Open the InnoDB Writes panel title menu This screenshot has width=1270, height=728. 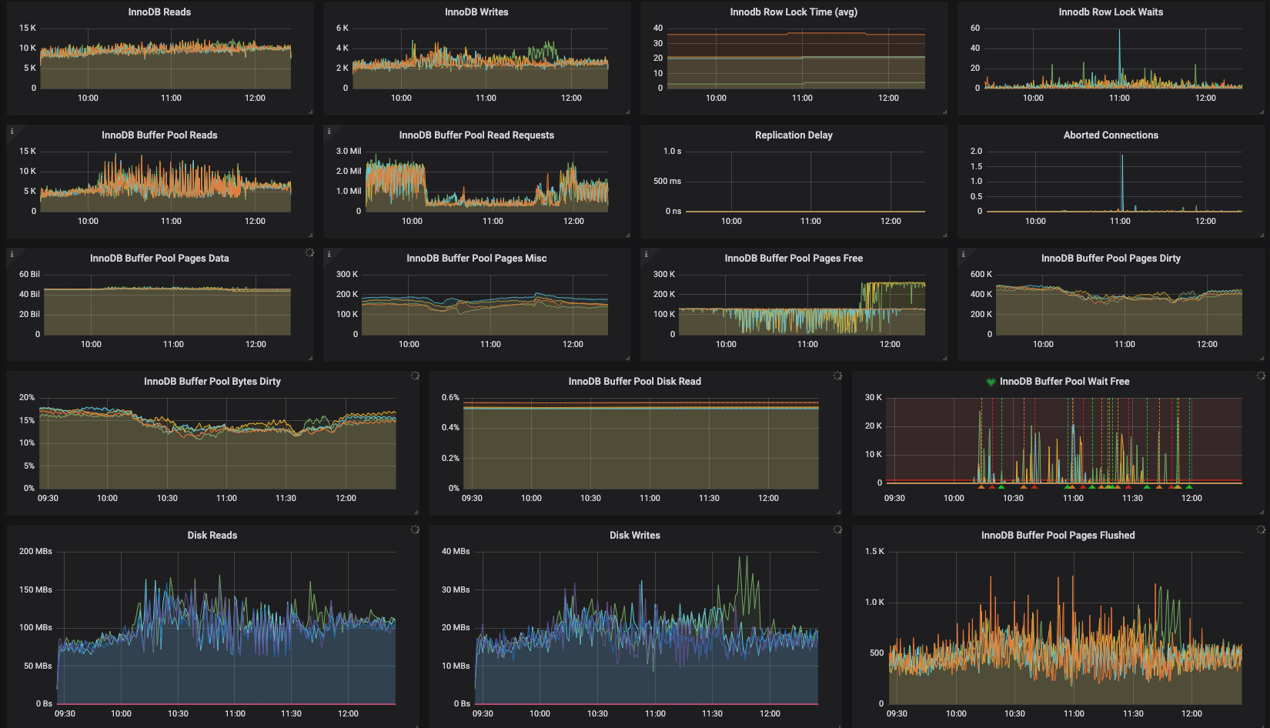click(476, 12)
